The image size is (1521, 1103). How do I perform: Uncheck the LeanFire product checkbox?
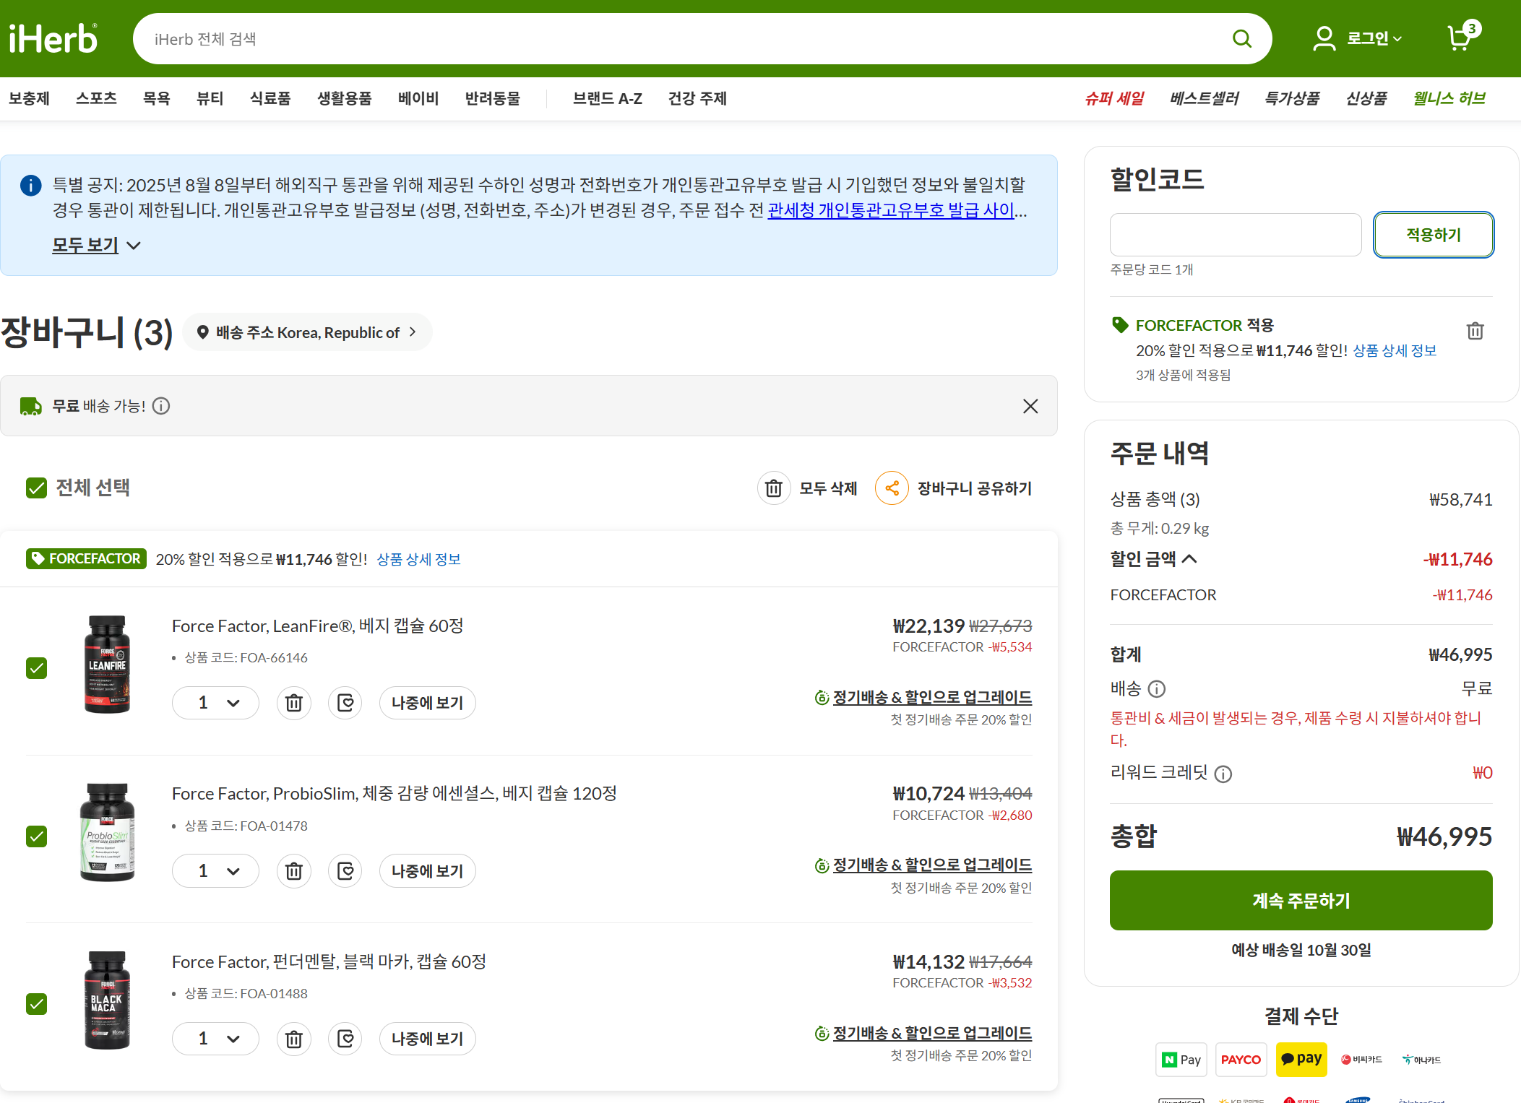point(36,668)
